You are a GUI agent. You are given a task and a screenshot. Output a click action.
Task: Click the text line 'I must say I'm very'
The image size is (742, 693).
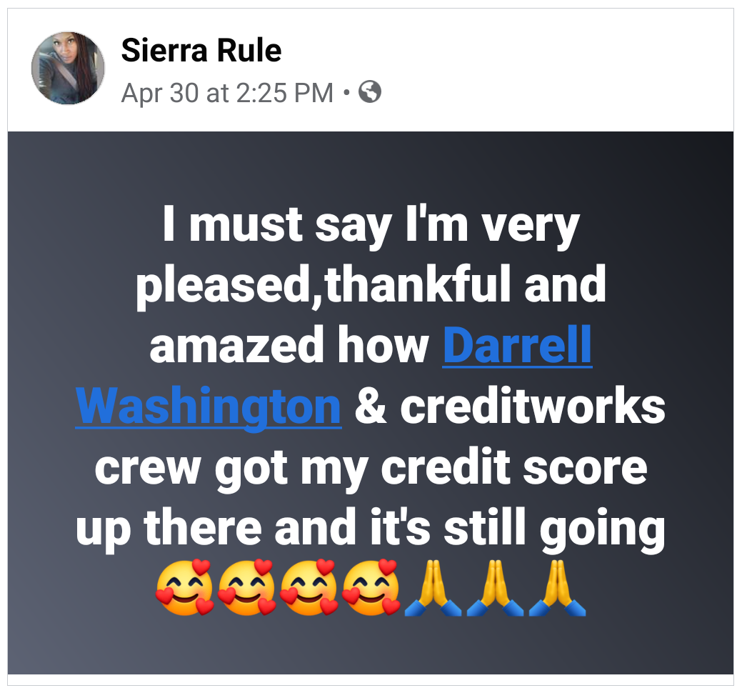371,225
